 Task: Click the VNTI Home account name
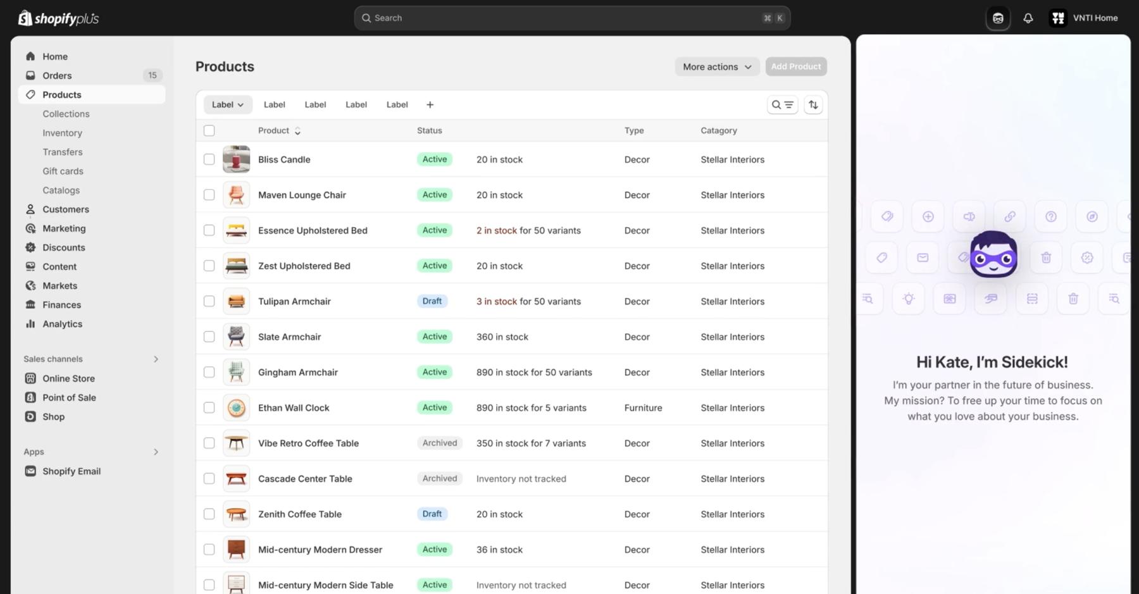click(1095, 18)
